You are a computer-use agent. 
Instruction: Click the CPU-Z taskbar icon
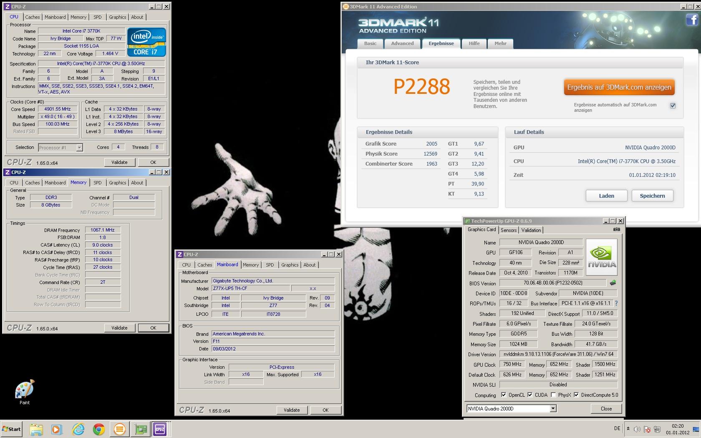point(160,429)
